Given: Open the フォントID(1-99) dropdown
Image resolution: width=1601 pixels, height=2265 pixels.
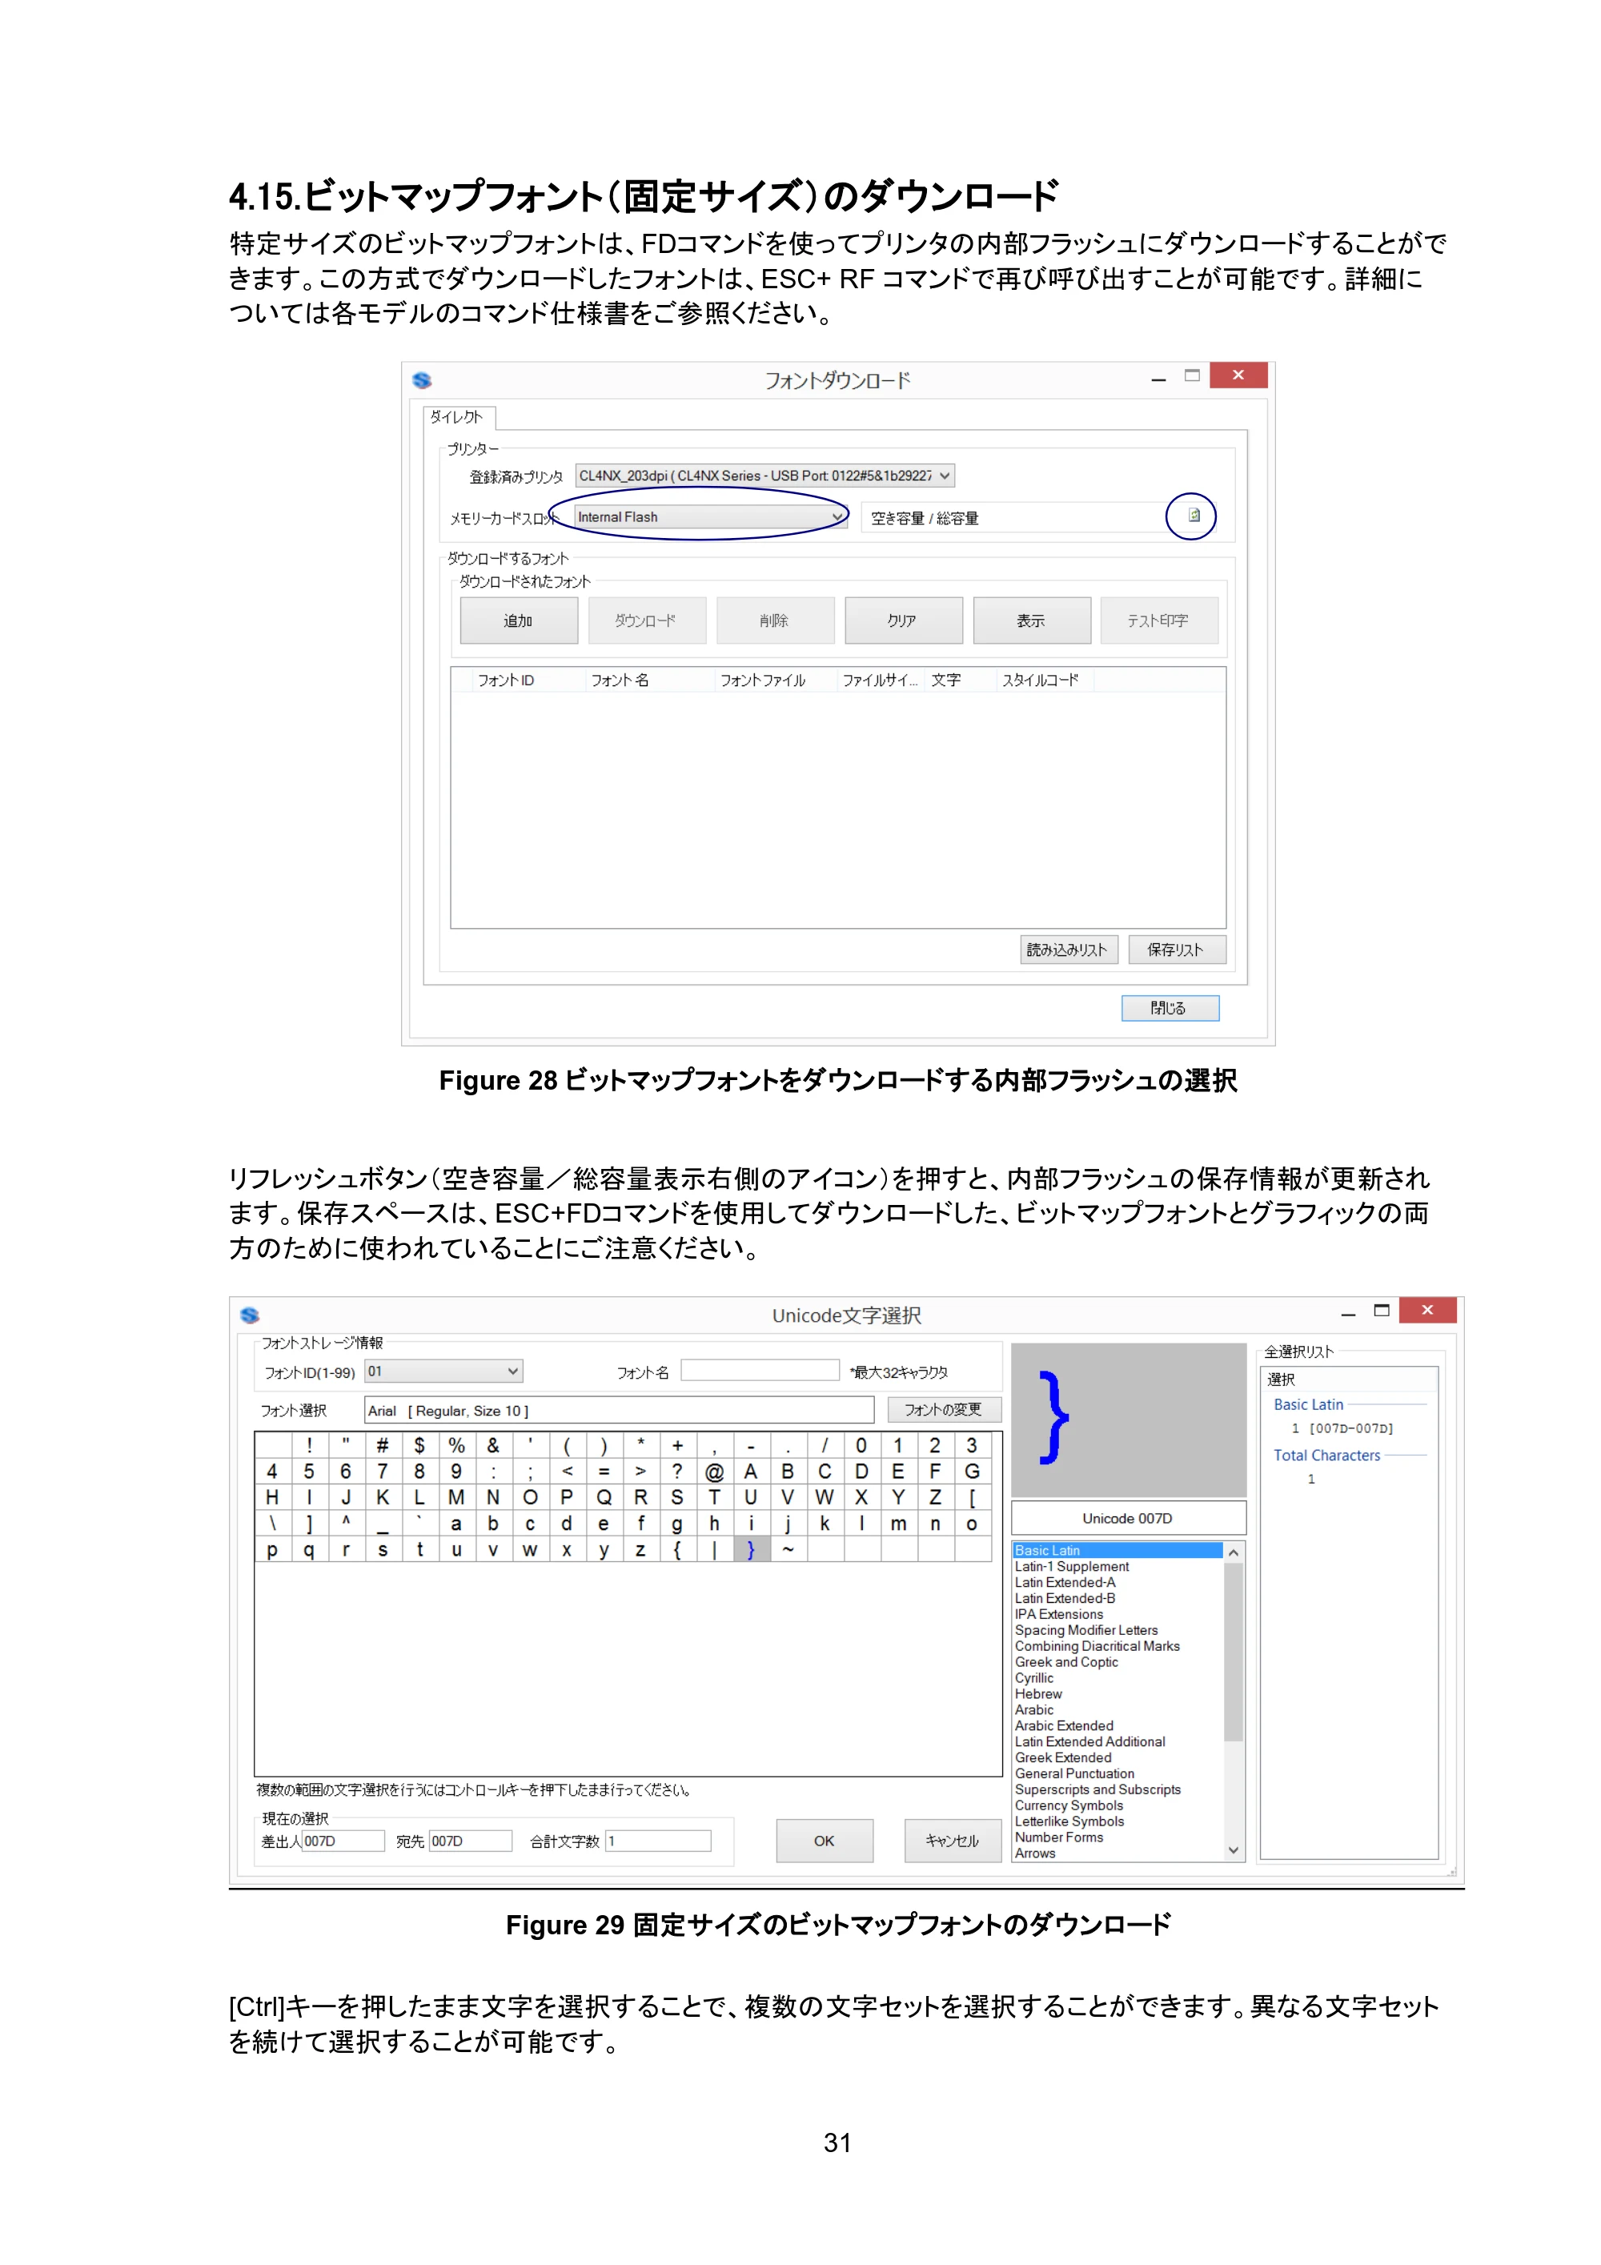Looking at the screenshot, I should [x=443, y=1371].
